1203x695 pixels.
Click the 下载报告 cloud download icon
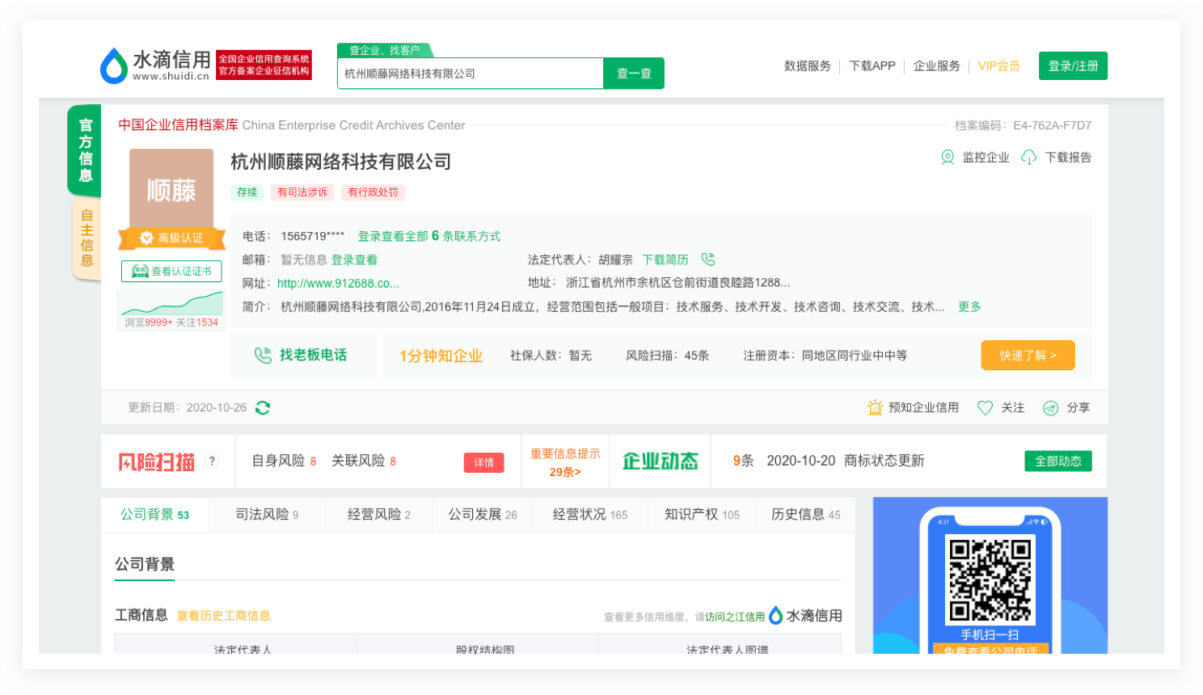click(1028, 157)
